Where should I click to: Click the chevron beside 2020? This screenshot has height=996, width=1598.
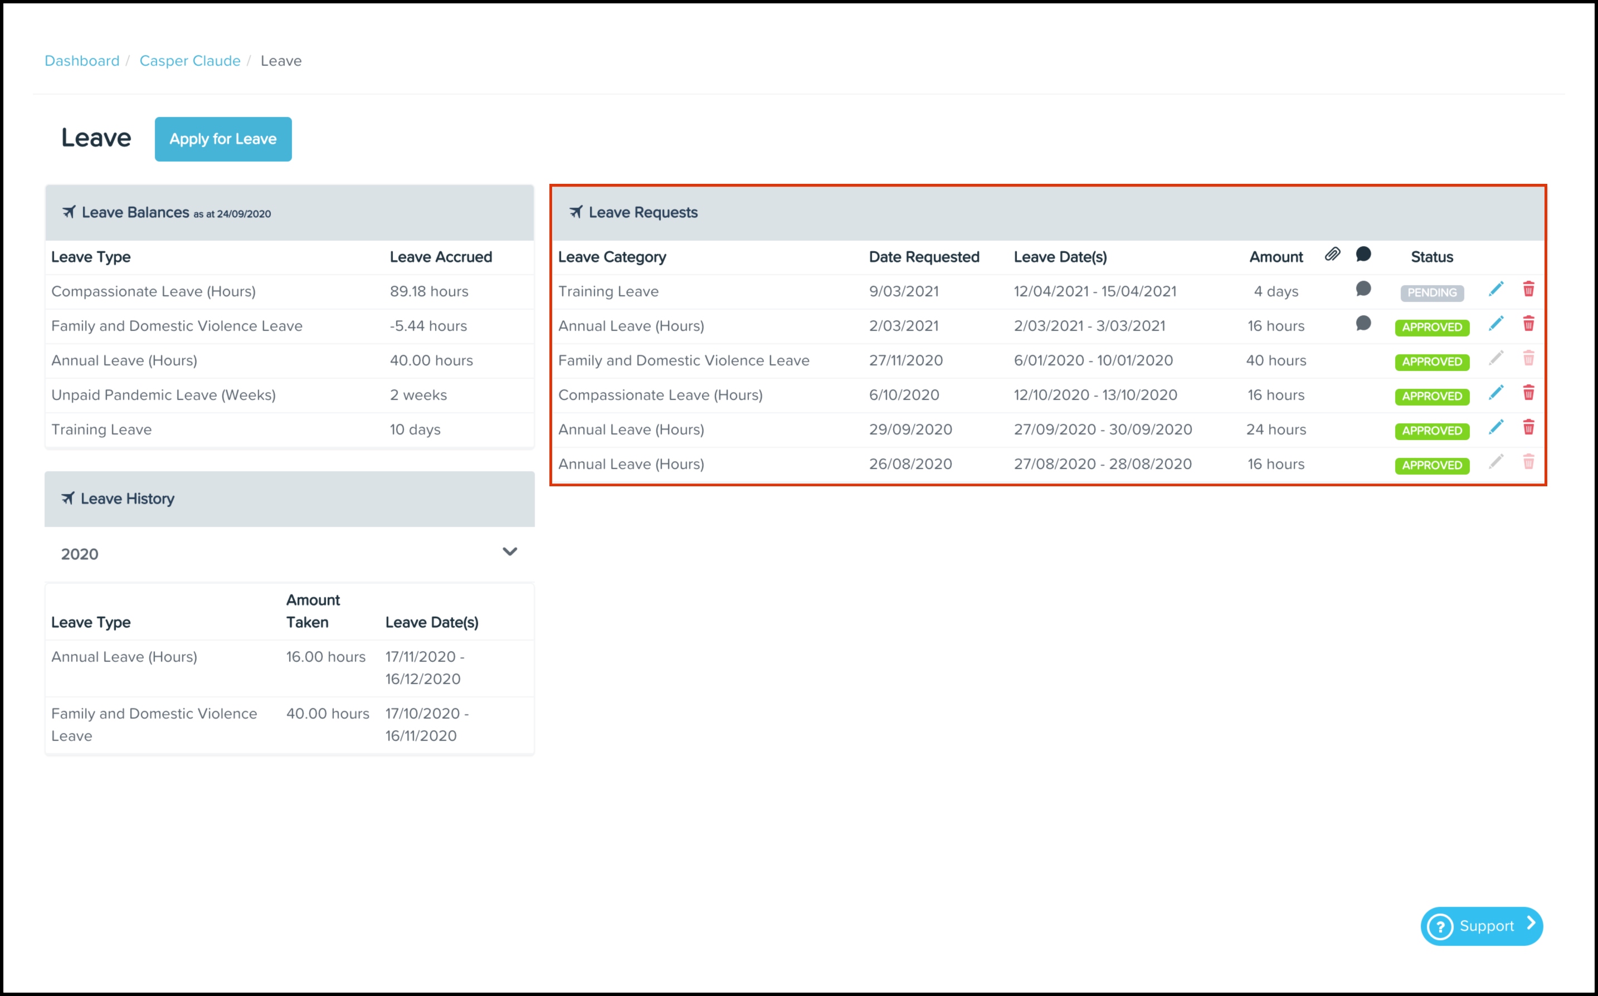(x=509, y=552)
